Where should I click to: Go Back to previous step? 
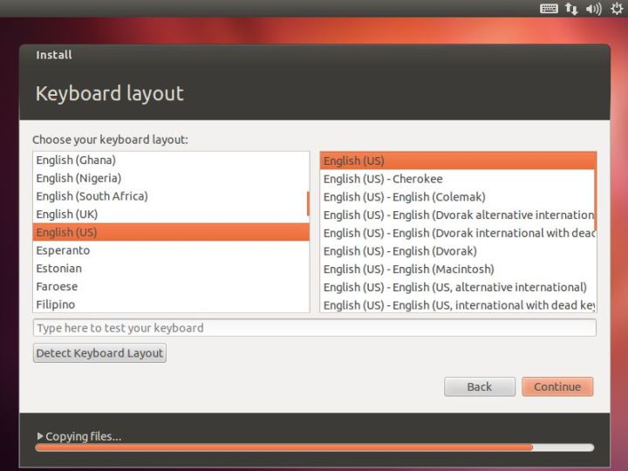[480, 386]
